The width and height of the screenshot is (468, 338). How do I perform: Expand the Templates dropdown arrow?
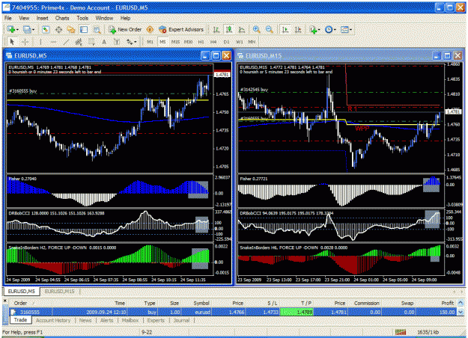350,30
